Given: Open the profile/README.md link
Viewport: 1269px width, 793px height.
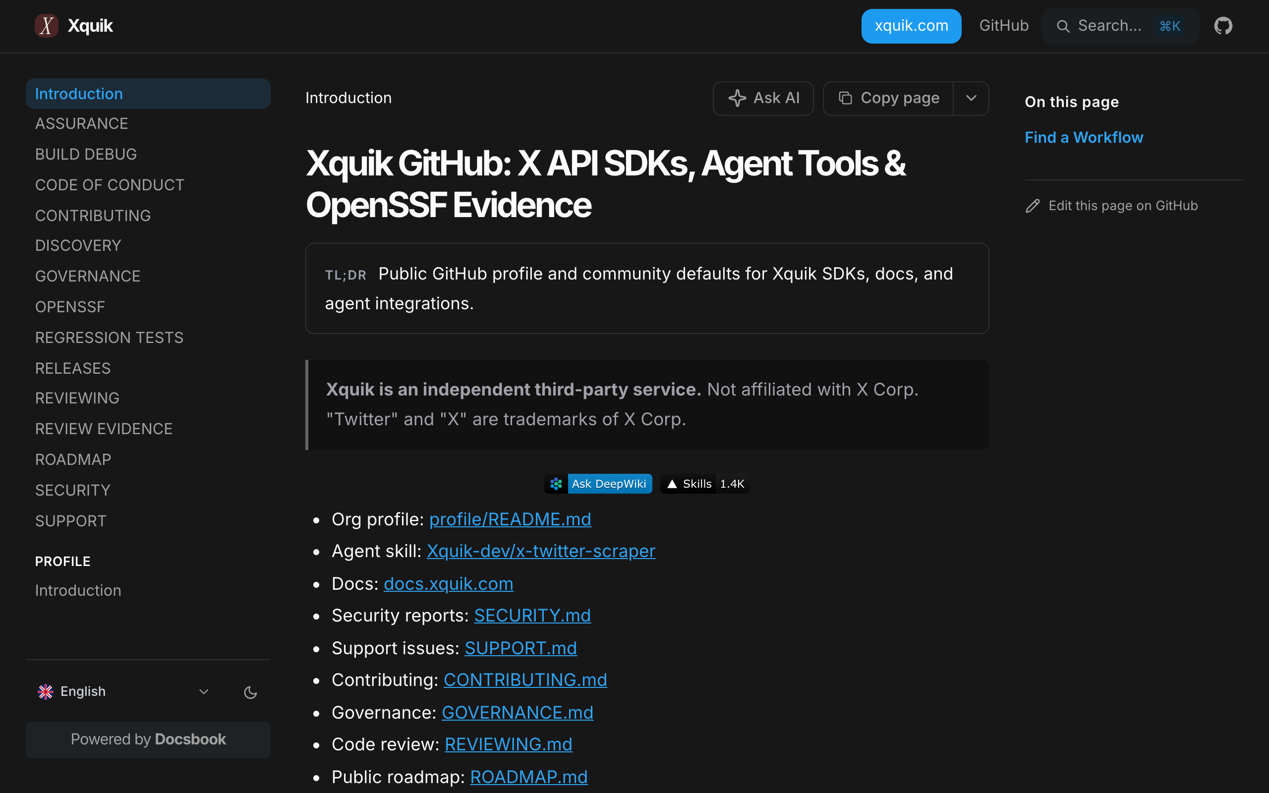Looking at the screenshot, I should (x=510, y=519).
